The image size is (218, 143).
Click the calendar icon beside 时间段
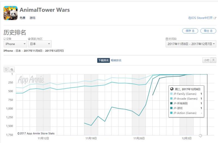167,39
